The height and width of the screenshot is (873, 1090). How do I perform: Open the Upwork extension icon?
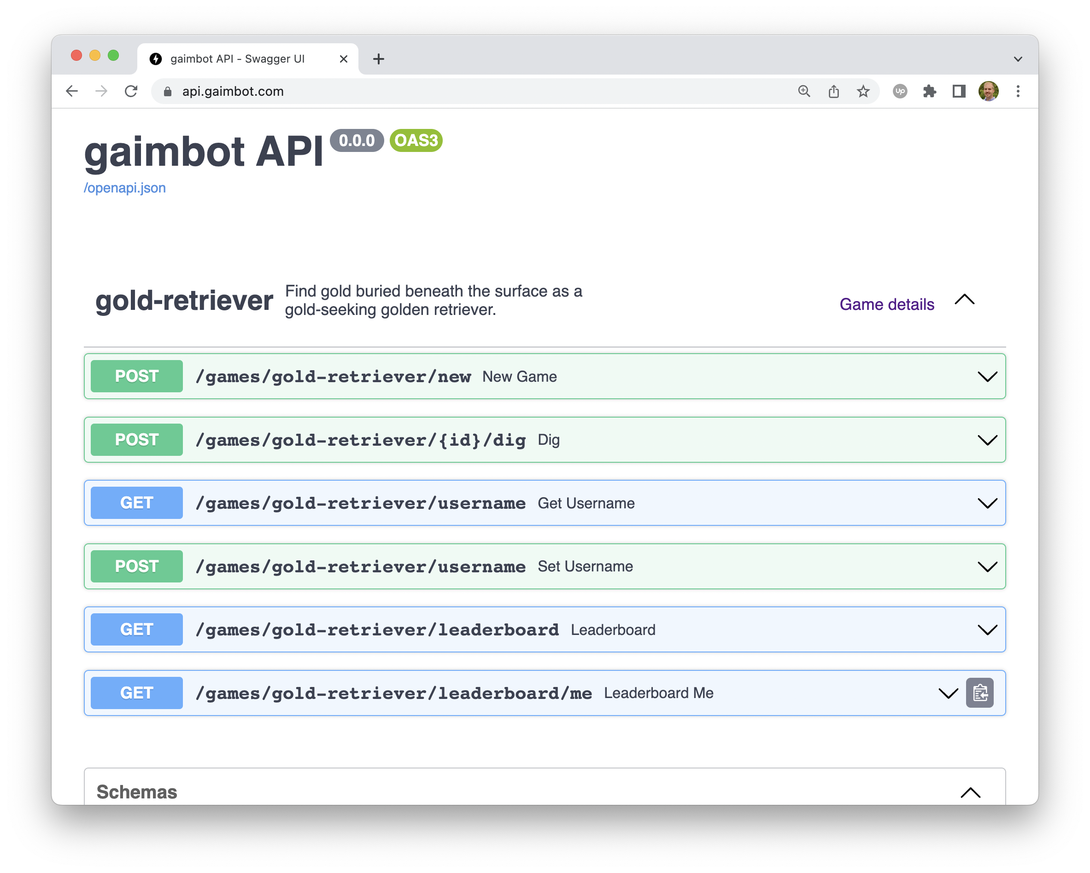point(900,91)
